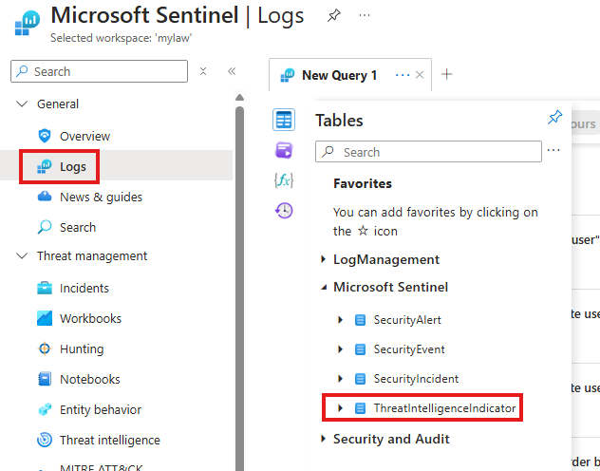The width and height of the screenshot is (600, 471).
Task: Collapse the Threat management section chevron
Action: tap(22, 255)
